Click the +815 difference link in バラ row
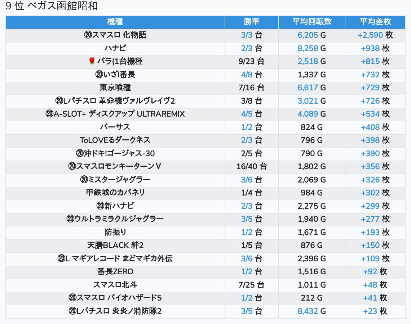 click(x=370, y=62)
